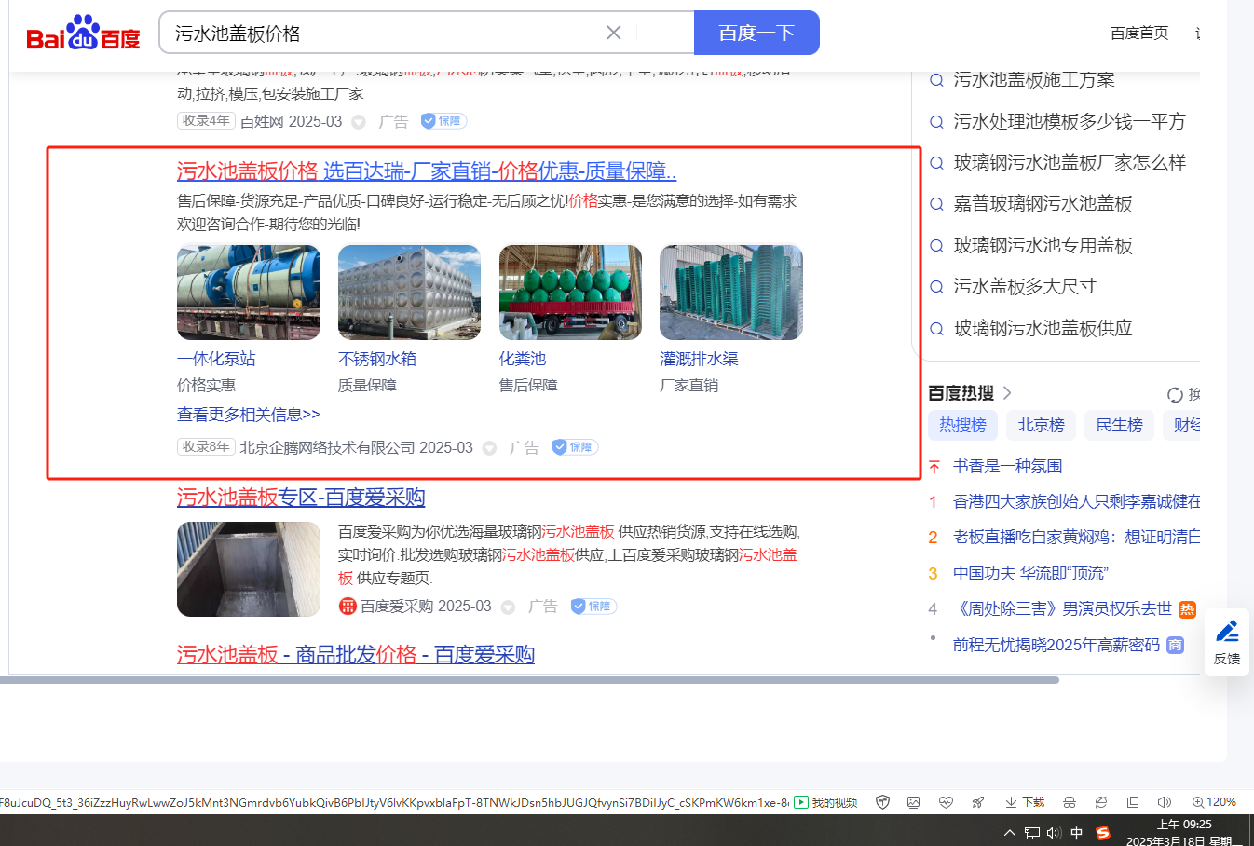The width and height of the screenshot is (1254, 846).
Task: Expand the 百度热搜 chevron
Action: 1007,393
